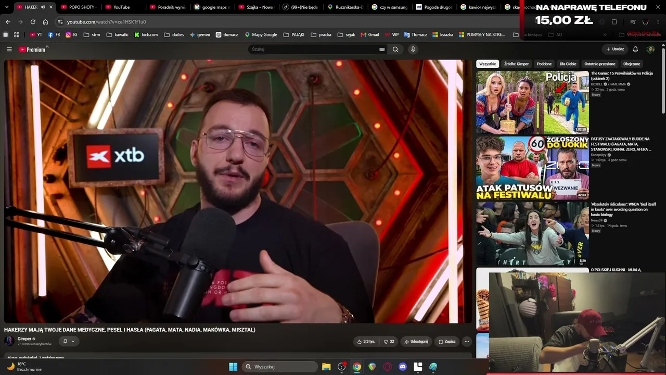Expand the ksiazka bookmarks folder
The width and height of the screenshot is (666, 375).
pyautogui.click(x=444, y=35)
